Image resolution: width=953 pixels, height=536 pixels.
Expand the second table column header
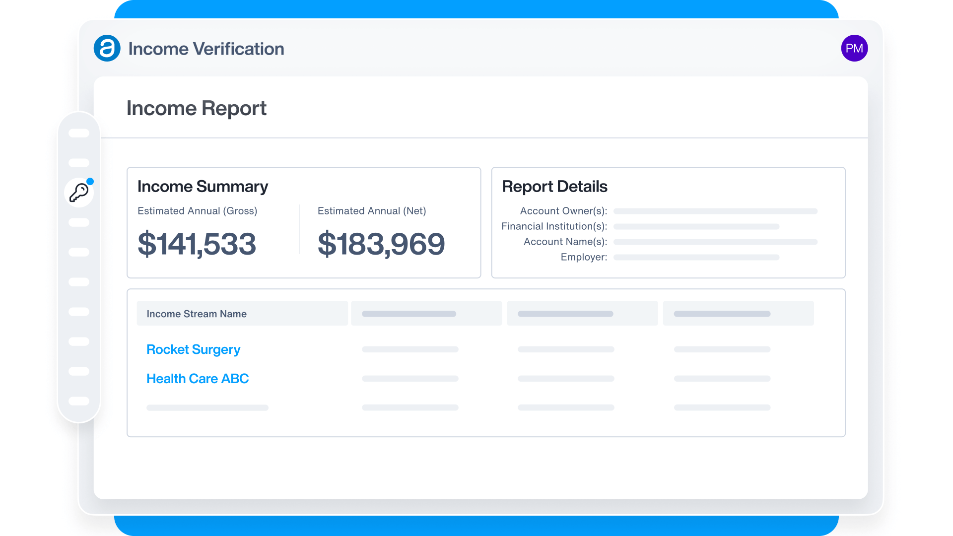tap(426, 313)
